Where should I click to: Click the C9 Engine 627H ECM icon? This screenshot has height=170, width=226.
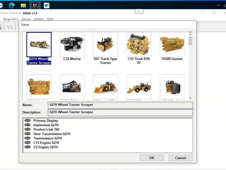[27, 147]
